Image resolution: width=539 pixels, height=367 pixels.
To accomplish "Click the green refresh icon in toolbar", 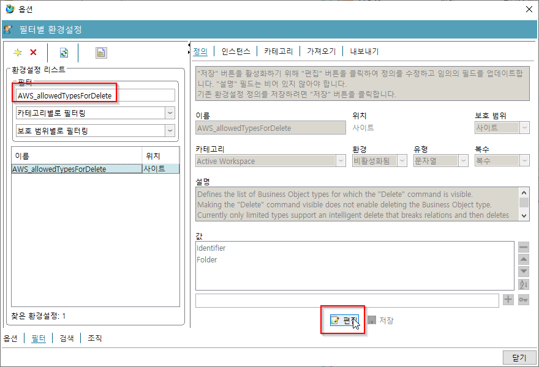I will pos(64,53).
